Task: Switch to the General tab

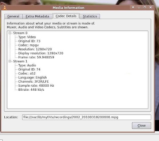Action: pos(13,16)
